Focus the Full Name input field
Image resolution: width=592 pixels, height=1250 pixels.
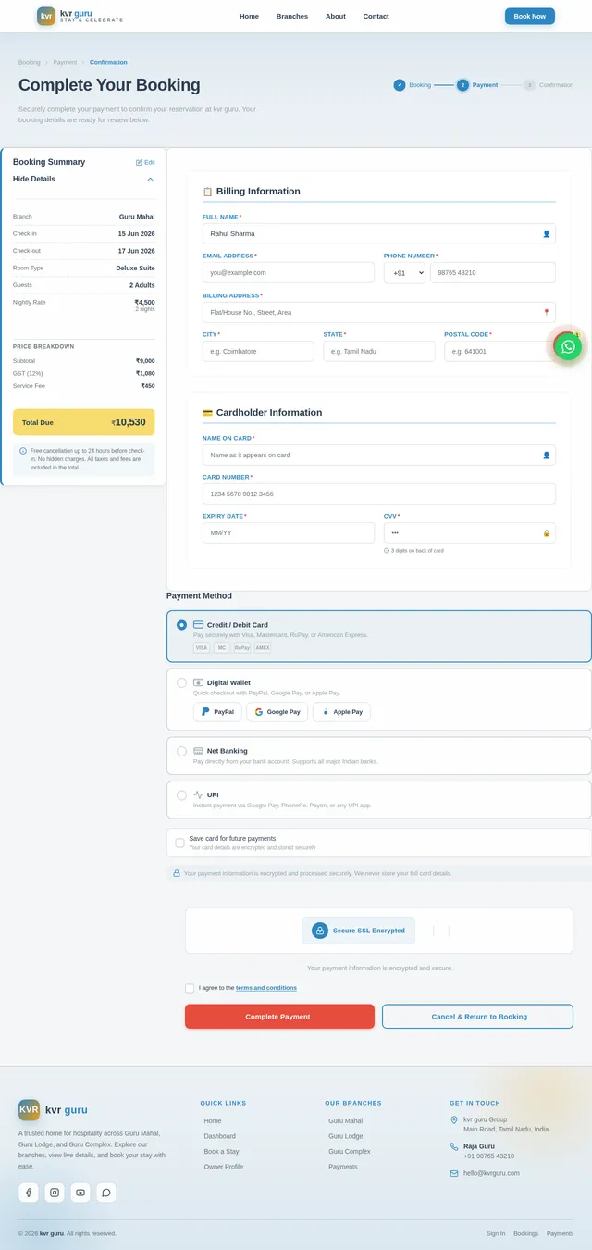coord(379,234)
